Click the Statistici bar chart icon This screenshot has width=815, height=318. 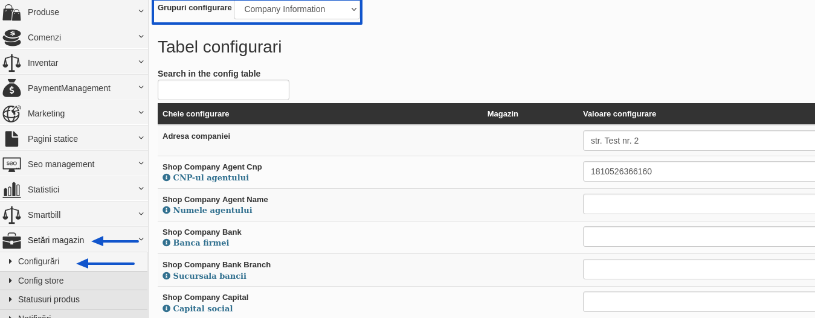(x=11, y=189)
